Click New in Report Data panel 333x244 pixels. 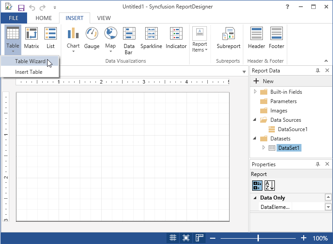click(264, 81)
